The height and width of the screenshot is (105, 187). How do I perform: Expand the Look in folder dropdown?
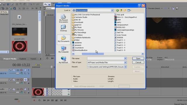(112, 10)
